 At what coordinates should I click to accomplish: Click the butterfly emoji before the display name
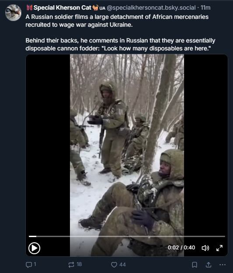(x=30, y=7)
